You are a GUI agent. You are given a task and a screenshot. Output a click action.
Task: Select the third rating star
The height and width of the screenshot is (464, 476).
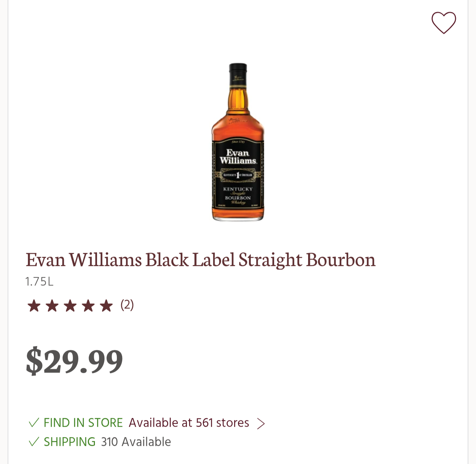(x=70, y=305)
